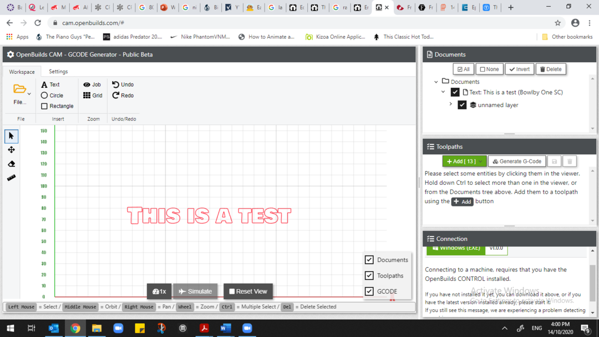Image resolution: width=599 pixels, height=337 pixels.
Task: Uncheck the unnamed layer checkbox
Action: pyautogui.click(x=462, y=105)
